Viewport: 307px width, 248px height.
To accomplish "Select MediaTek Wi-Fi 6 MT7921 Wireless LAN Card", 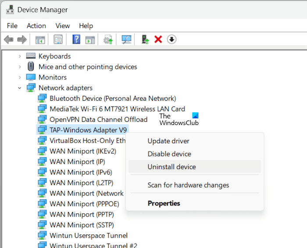I will pyautogui.click(x=117, y=109).
